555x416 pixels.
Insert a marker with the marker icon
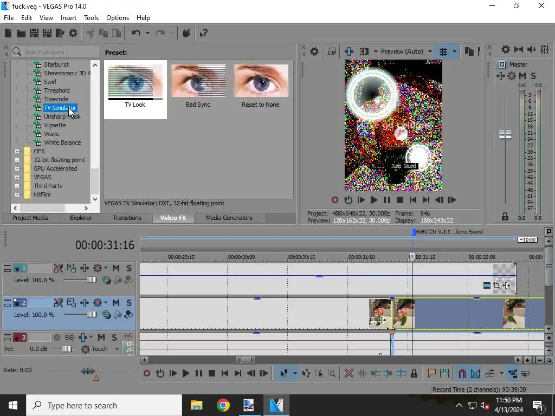[x=431, y=373]
